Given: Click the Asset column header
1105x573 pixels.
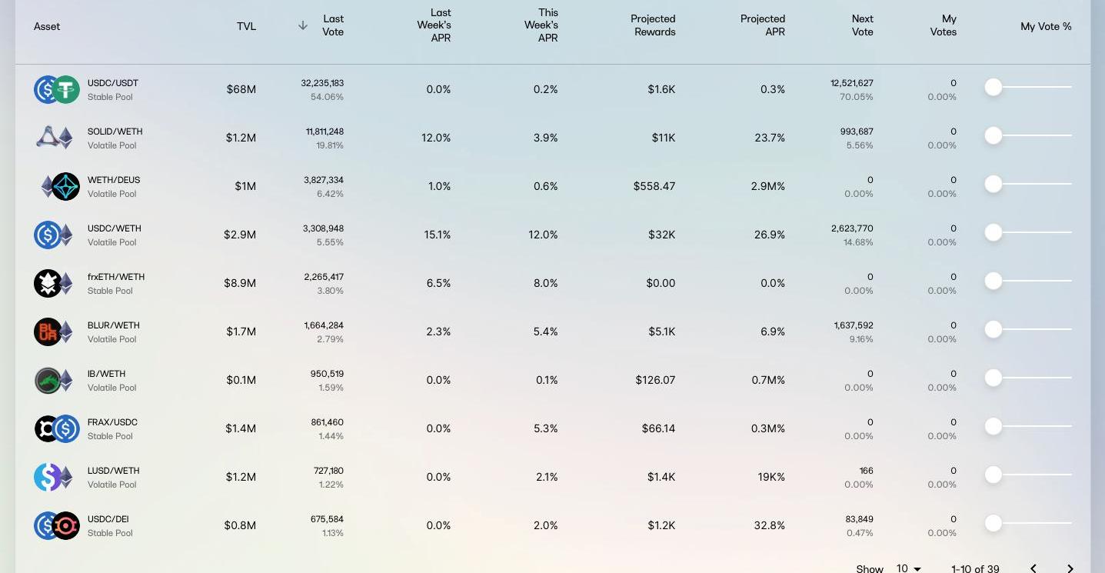Looking at the screenshot, I should coord(47,26).
